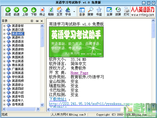Viewport: 157px width, 118px height.
Task: Open the 搜索 search magnifier icon
Action: click(91, 10)
